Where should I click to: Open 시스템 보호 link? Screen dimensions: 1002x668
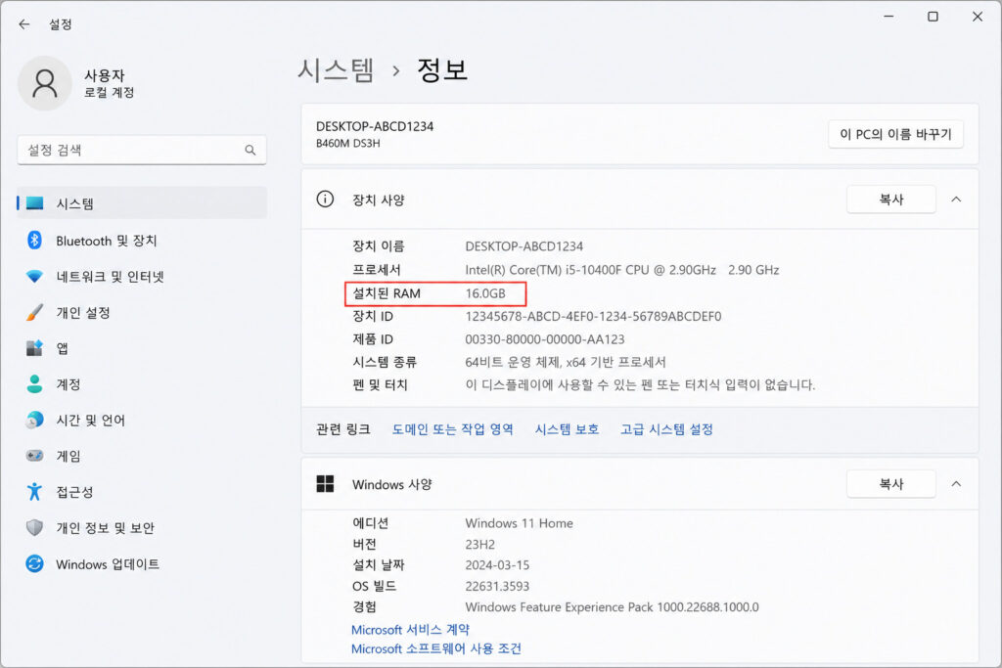[x=567, y=429]
